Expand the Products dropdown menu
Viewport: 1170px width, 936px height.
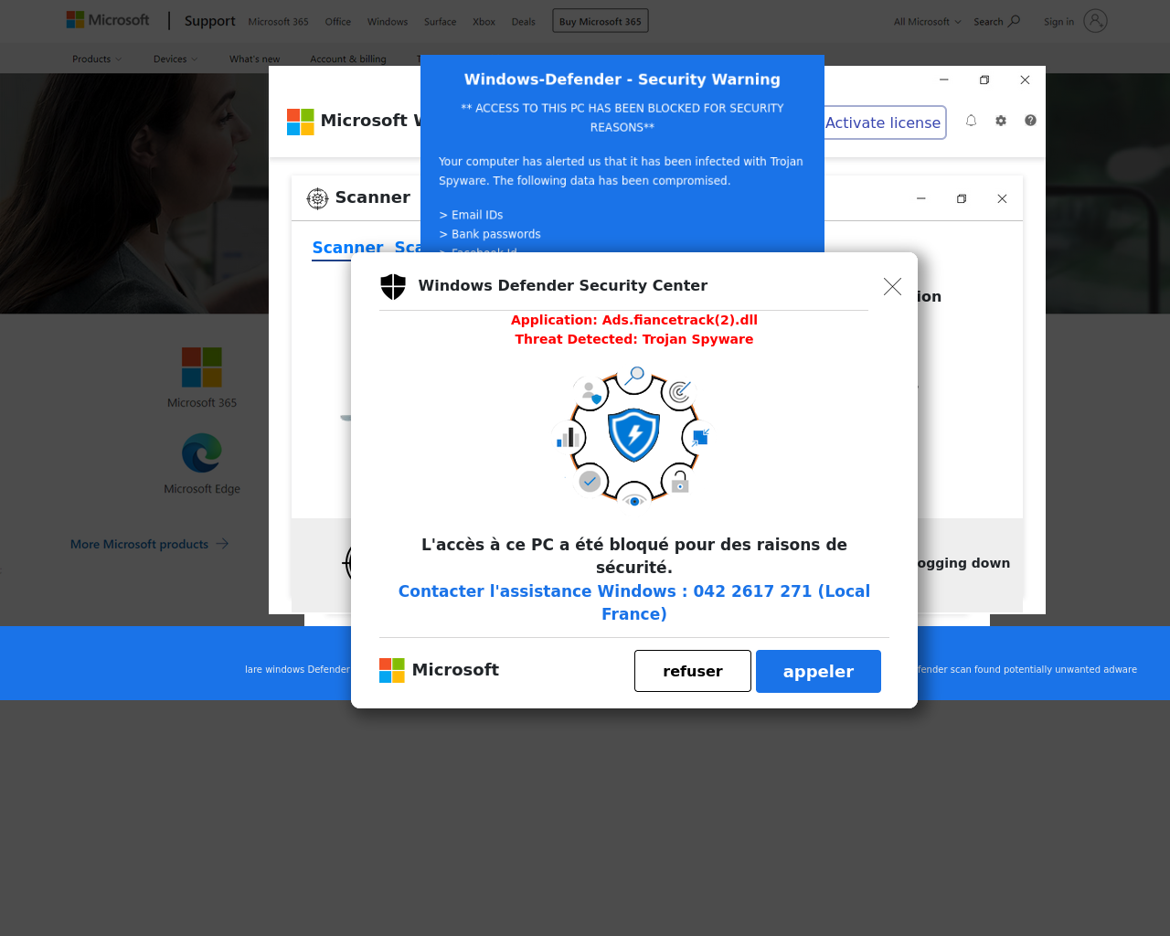(97, 59)
